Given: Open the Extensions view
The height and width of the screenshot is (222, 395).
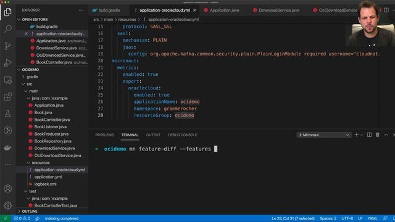Looking at the screenshot, I should (x=7, y=97).
